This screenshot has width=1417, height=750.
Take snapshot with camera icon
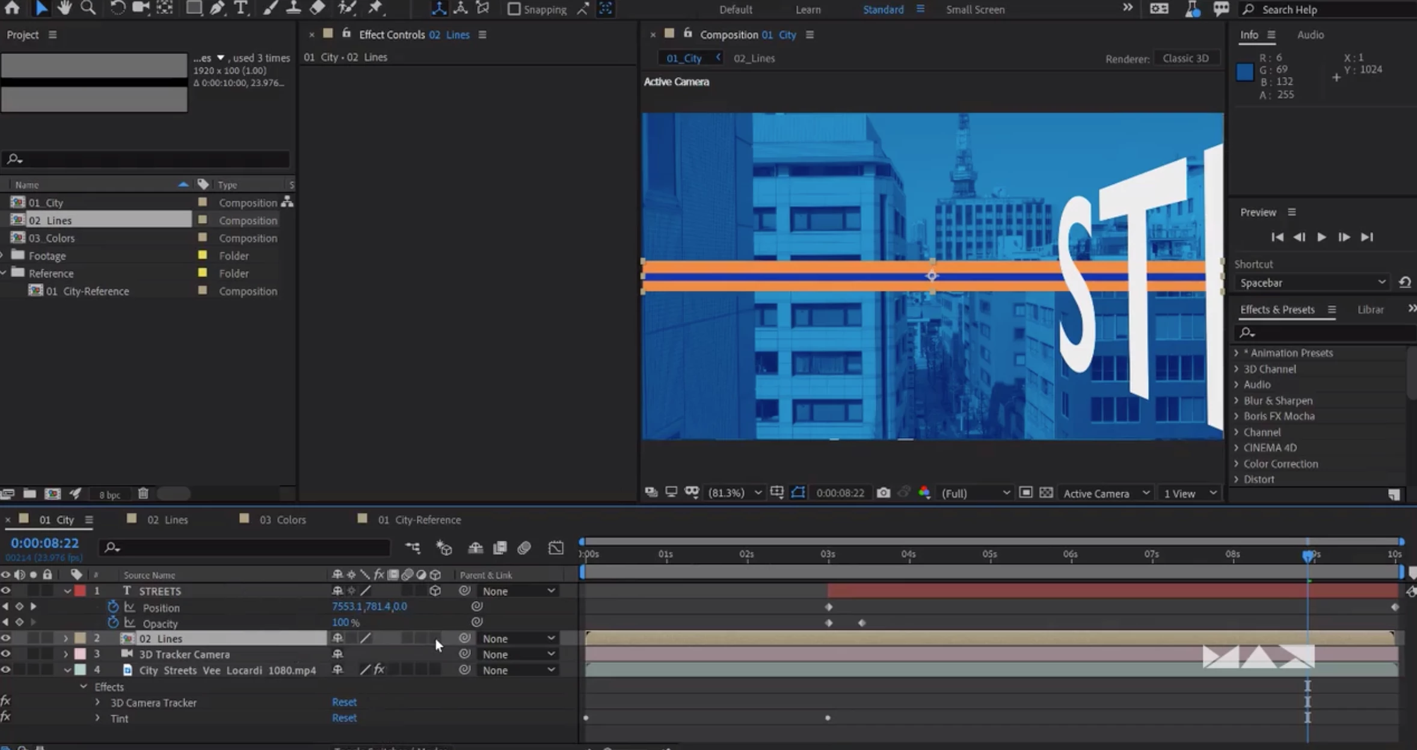click(x=883, y=493)
